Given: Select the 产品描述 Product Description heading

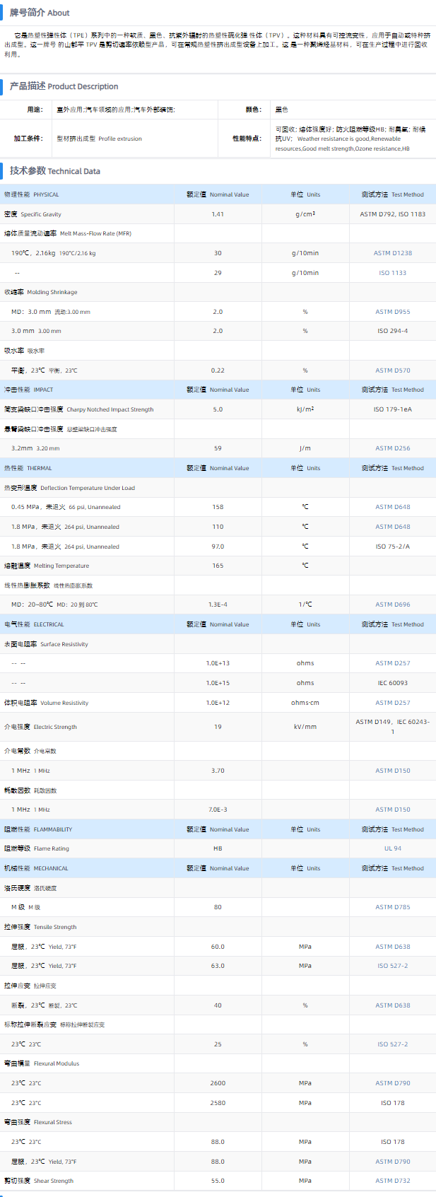Looking at the screenshot, I should [64, 86].
